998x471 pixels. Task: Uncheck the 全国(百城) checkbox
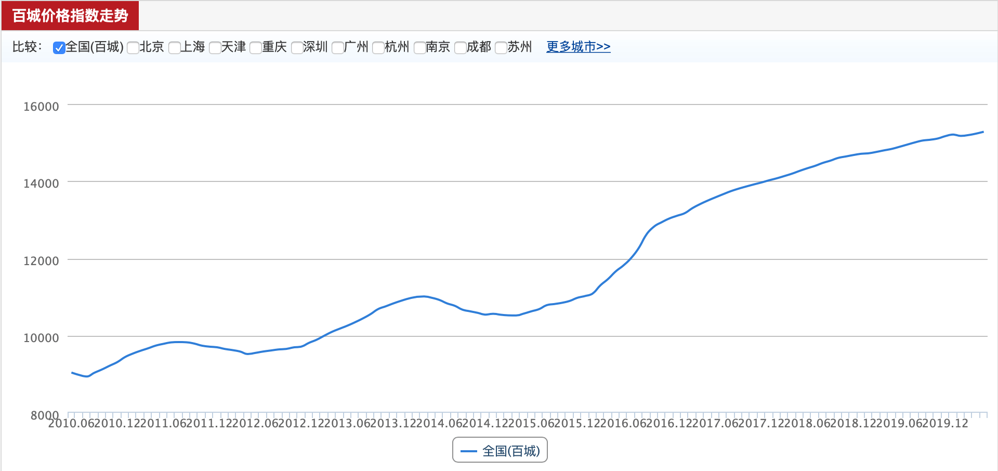click(x=59, y=48)
